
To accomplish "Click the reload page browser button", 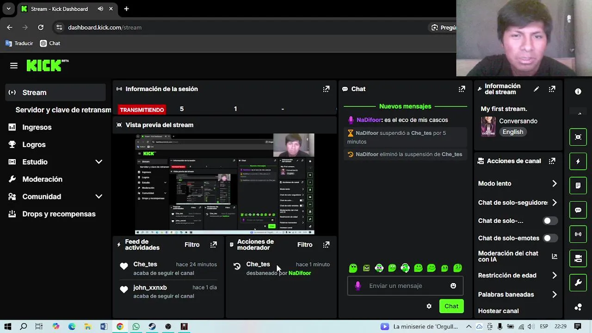I will point(41,27).
